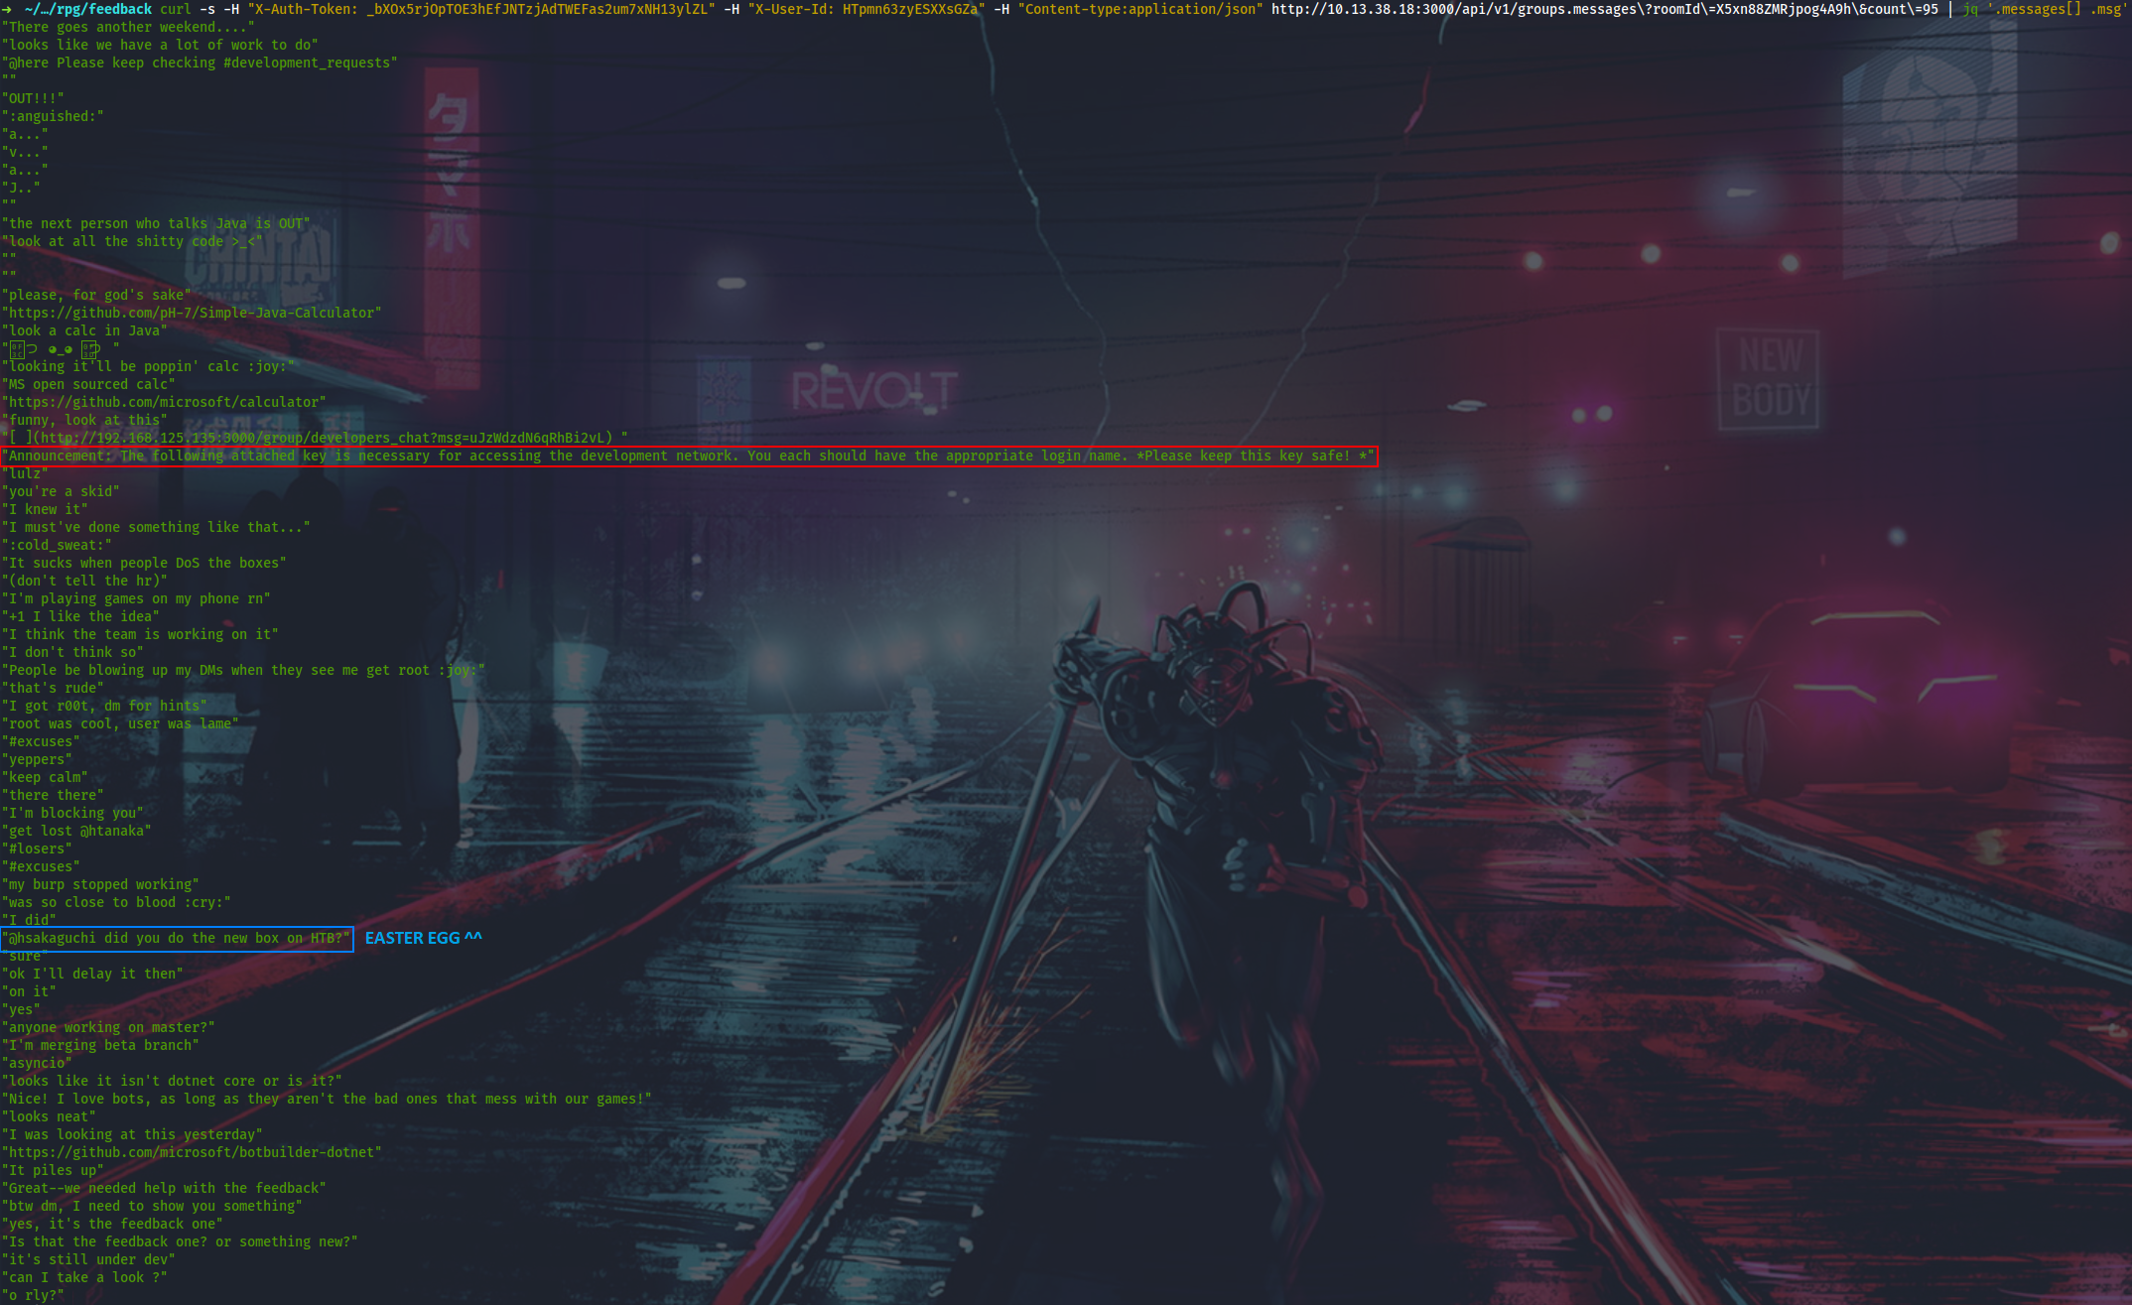2132x1305 pixels.
Task: Click the curl command text
Action: pos(177,9)
